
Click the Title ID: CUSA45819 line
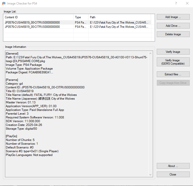(x=19, y=91)
